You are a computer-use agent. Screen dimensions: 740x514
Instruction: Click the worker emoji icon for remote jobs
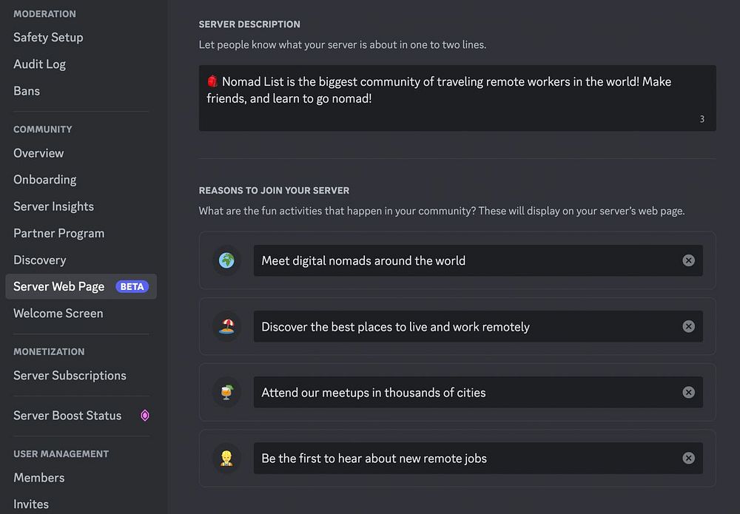coord(226,459)
